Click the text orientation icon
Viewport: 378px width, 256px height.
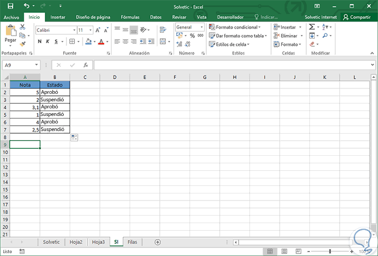144,30
